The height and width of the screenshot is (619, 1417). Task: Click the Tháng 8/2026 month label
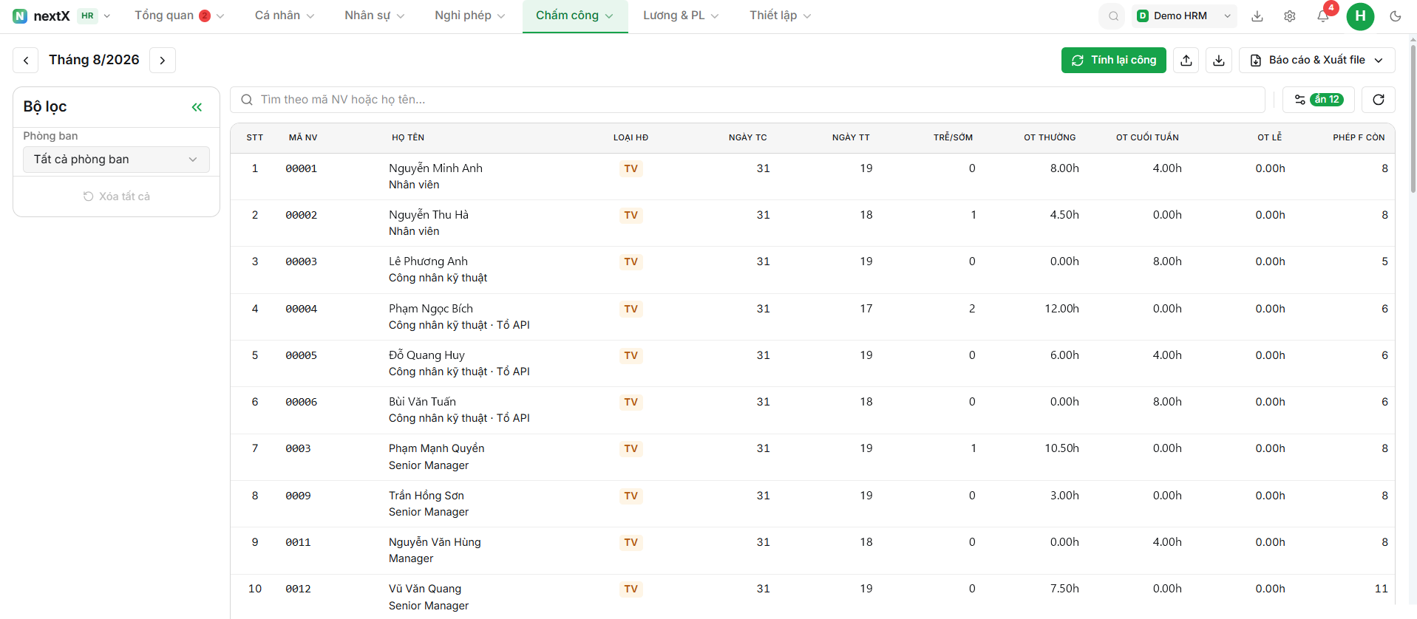pyautogui.click(x=94, y=60)
